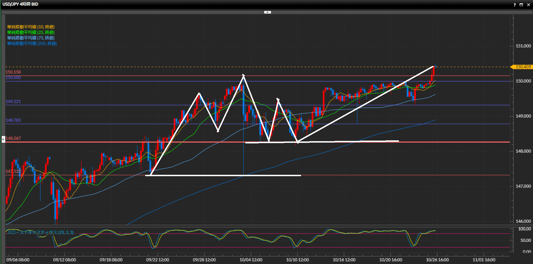Image resolution: width=533 pixels, height=264 pixels.
Task: Select the slow stochastics (25, 3, 3) label
Action: (x=40, y=232)
